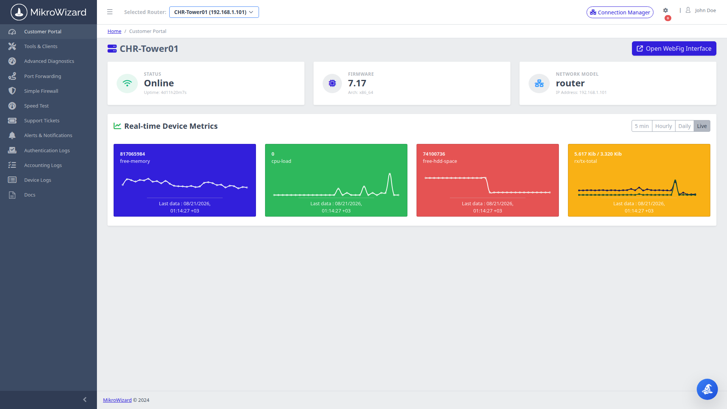The height and width of the screenshot is (409, 727).
Task: Click Customer Portal breadcrumb text
Action: pos(148,31)
